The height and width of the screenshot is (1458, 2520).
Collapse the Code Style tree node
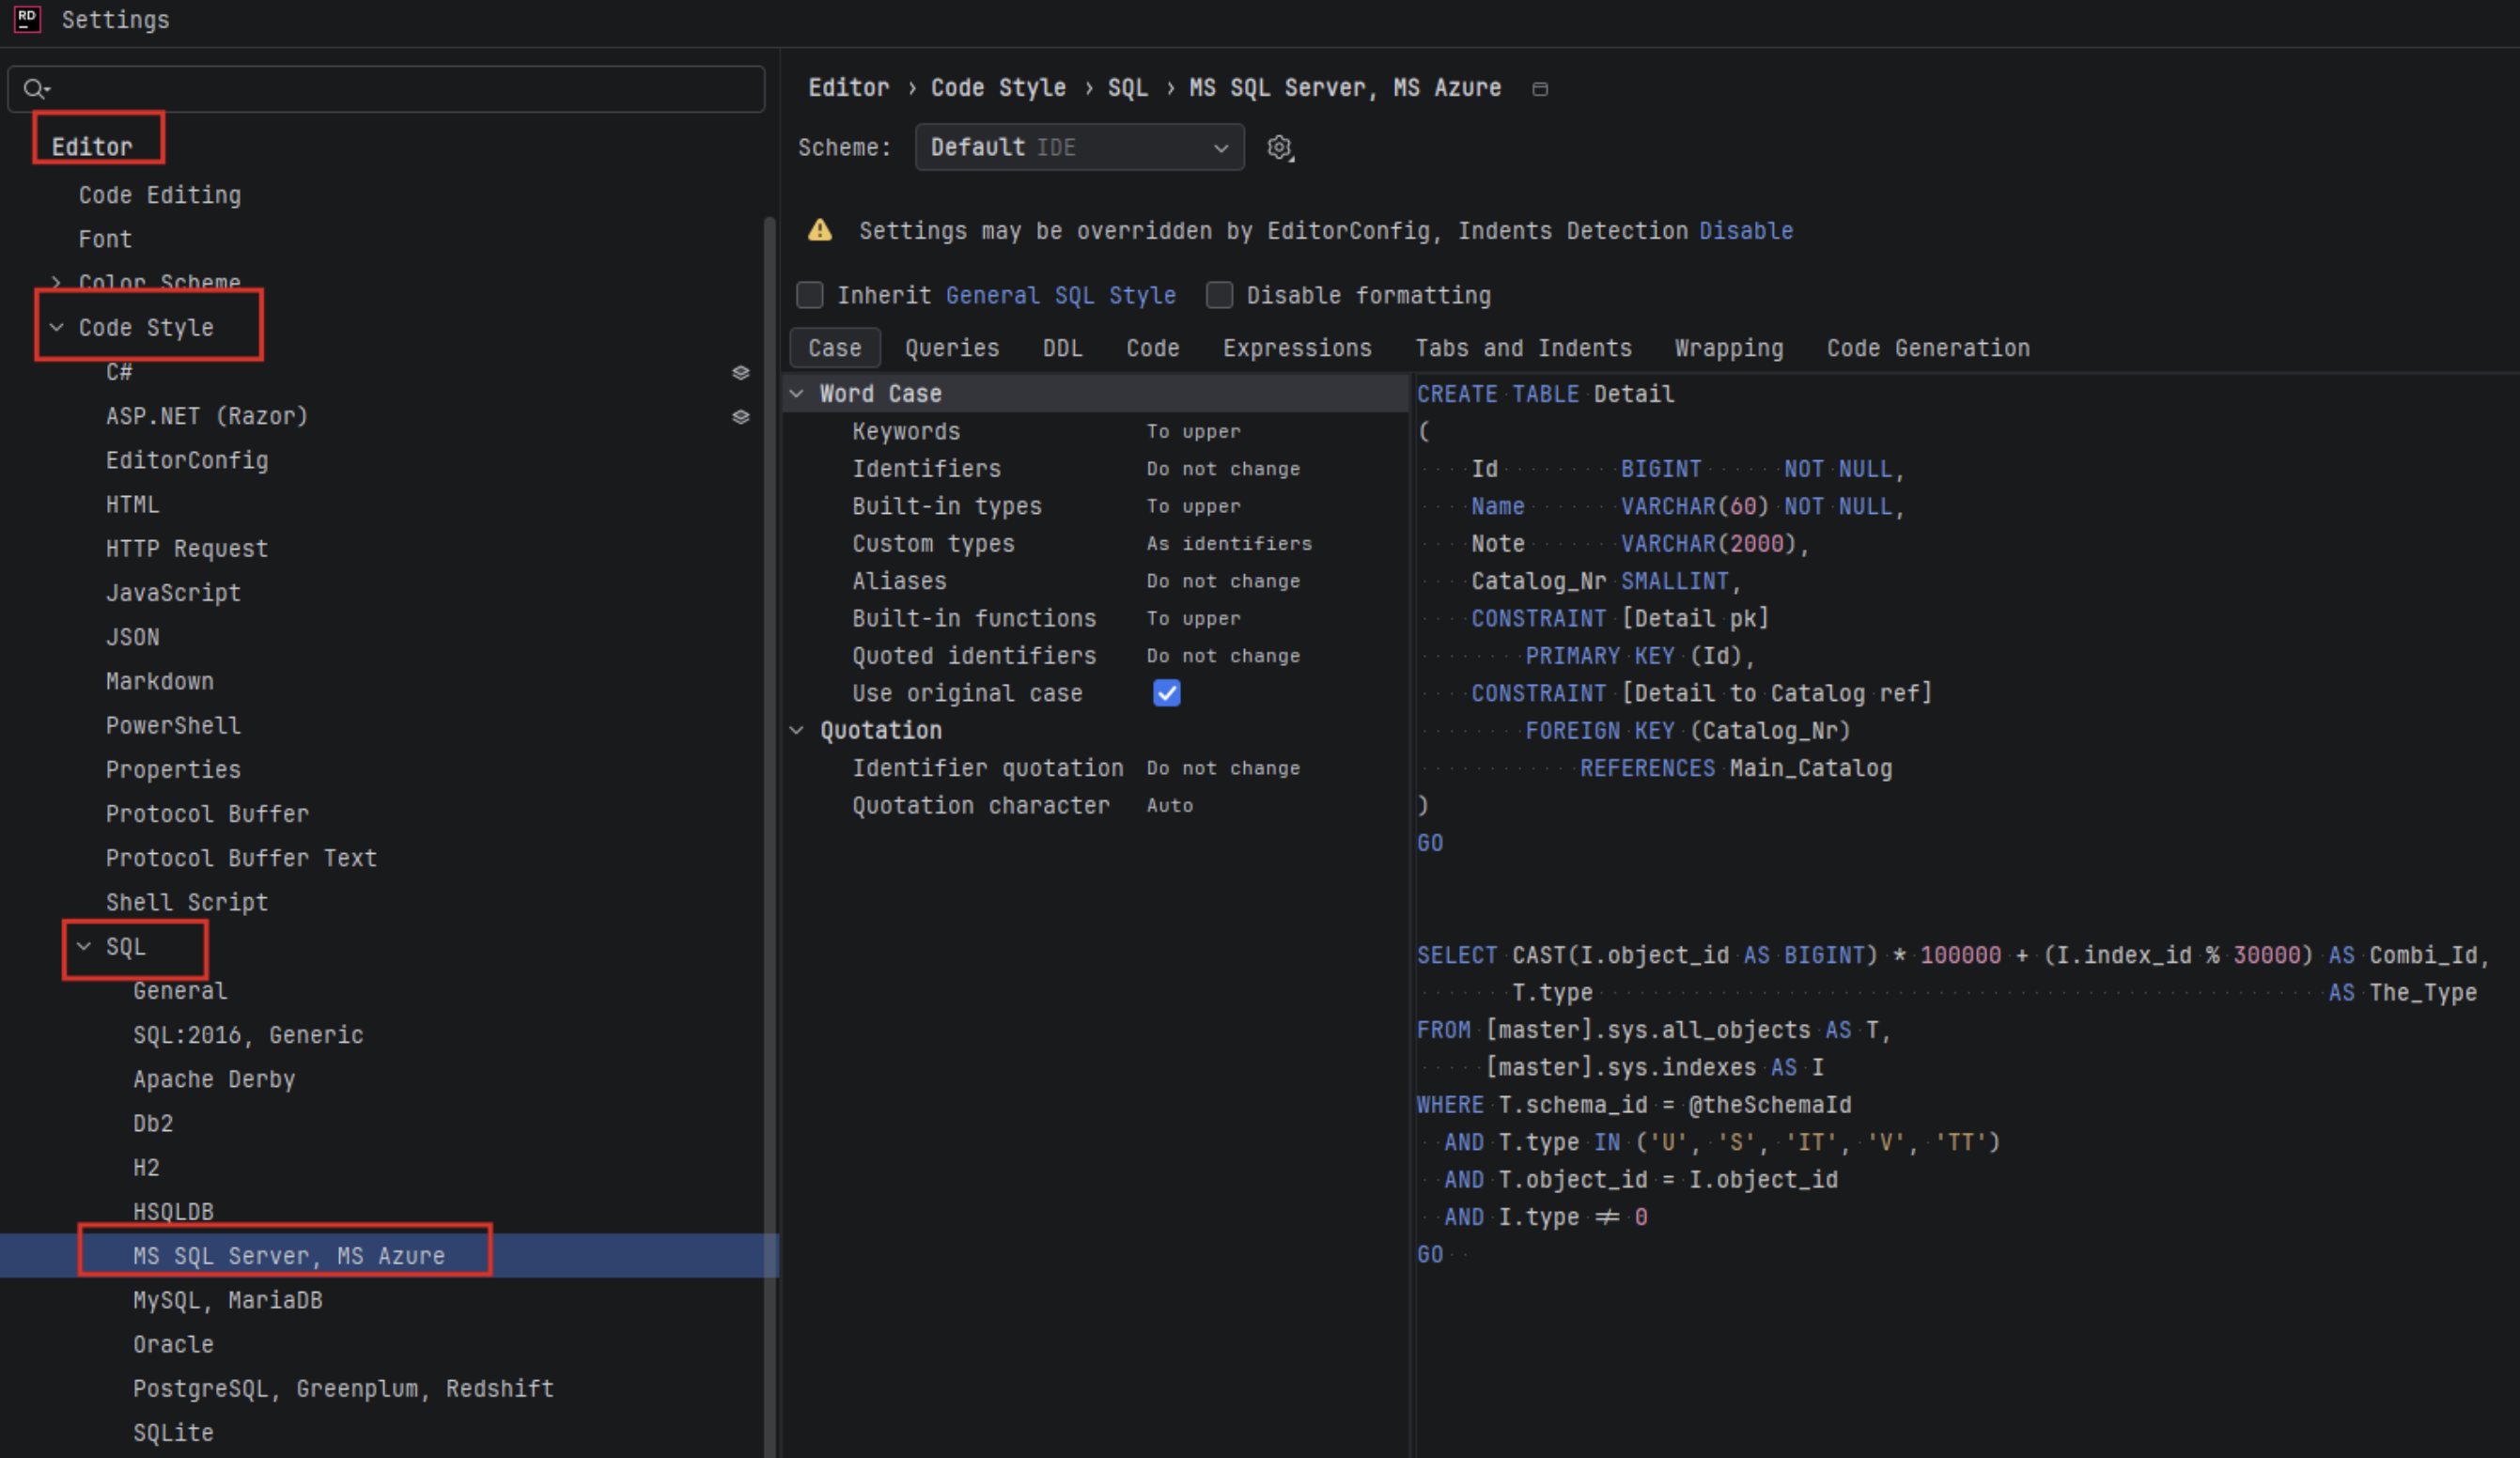(x=57, y=327)
